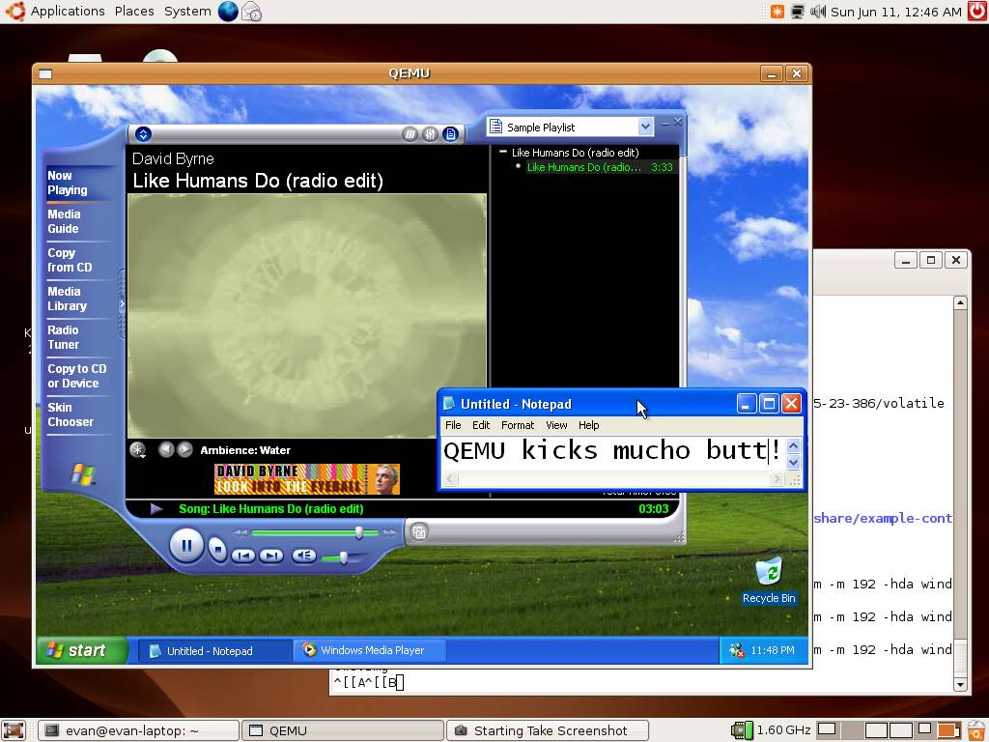Viewport: 989px width, 742px height.
Task: Skip to the previous track
Action: pyautogui.click(x=243, y=556)
